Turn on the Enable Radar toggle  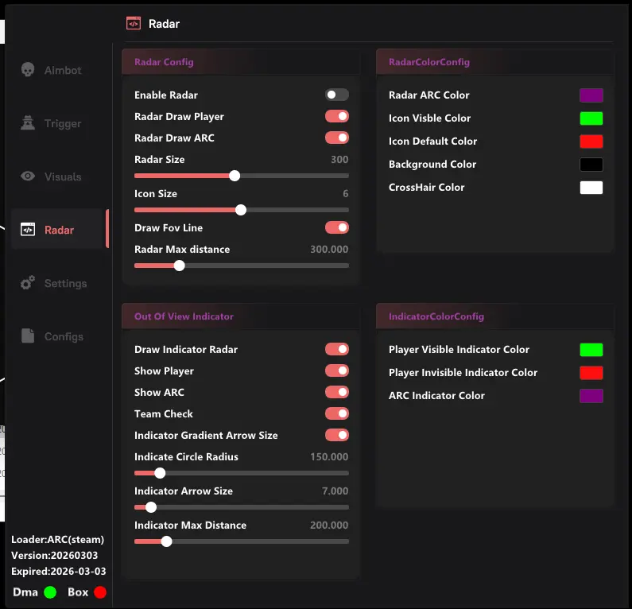coord(337,95)
